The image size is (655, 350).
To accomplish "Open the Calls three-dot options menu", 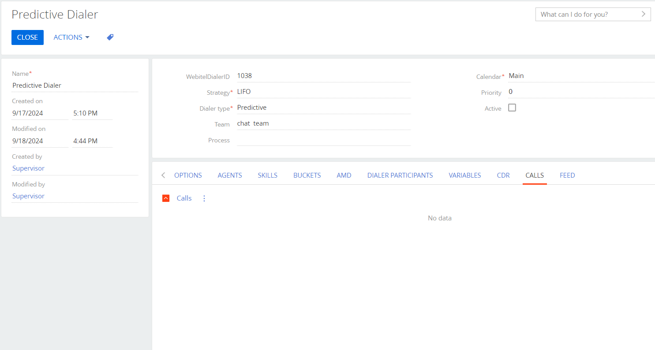I will coord(204,198).
